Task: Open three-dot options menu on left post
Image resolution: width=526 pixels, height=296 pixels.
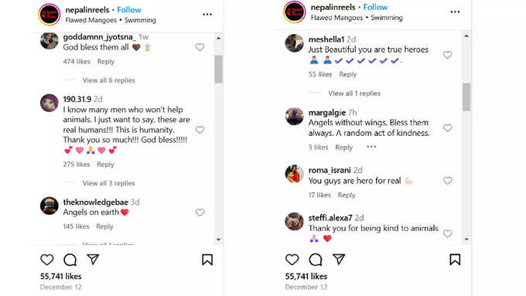Action: pos(207,15)
